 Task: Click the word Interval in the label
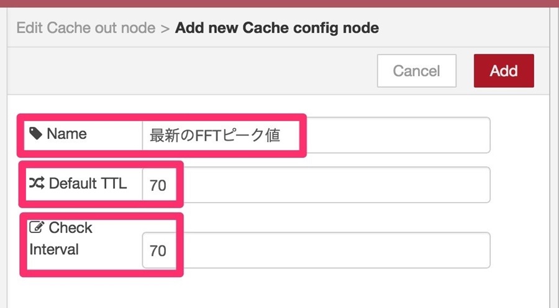click(54, 249)
